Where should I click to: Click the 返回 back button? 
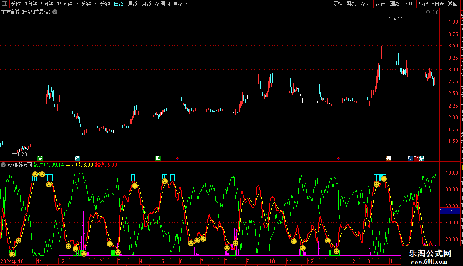(x=453, y=4)
